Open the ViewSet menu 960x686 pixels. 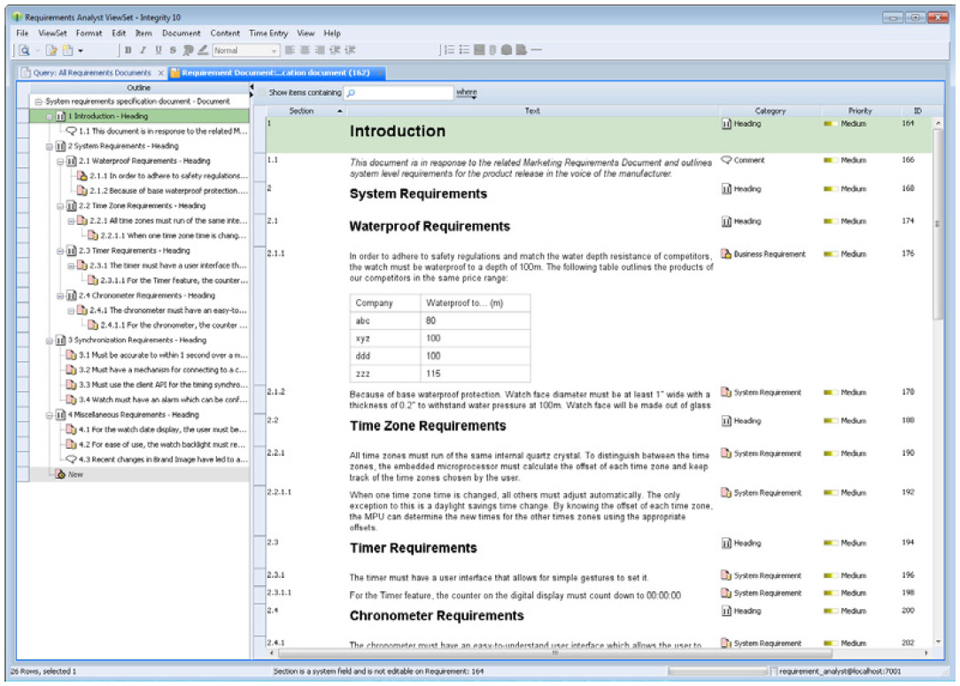[52, 33]
